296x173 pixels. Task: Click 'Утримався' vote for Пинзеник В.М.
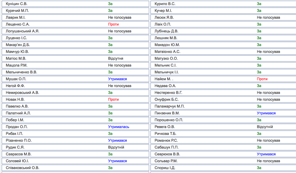coord(266,113)
